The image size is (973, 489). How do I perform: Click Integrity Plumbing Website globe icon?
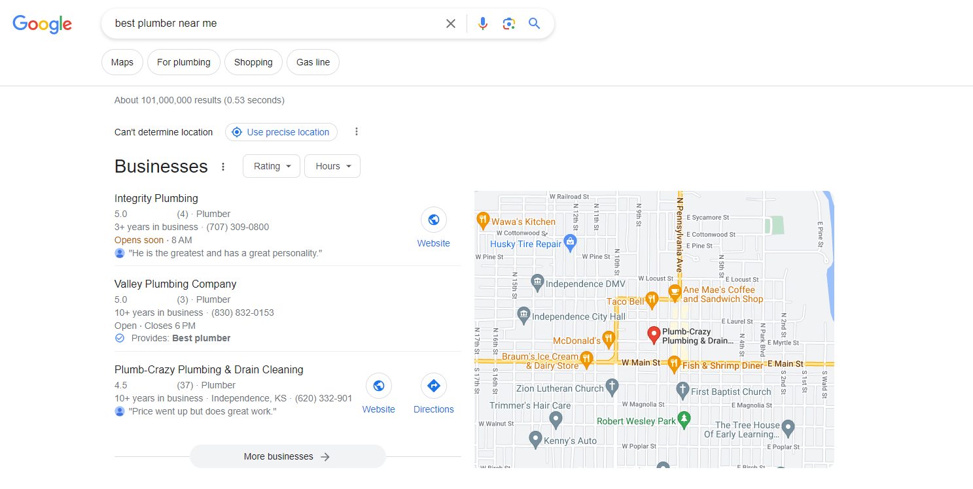pos(433,220)
